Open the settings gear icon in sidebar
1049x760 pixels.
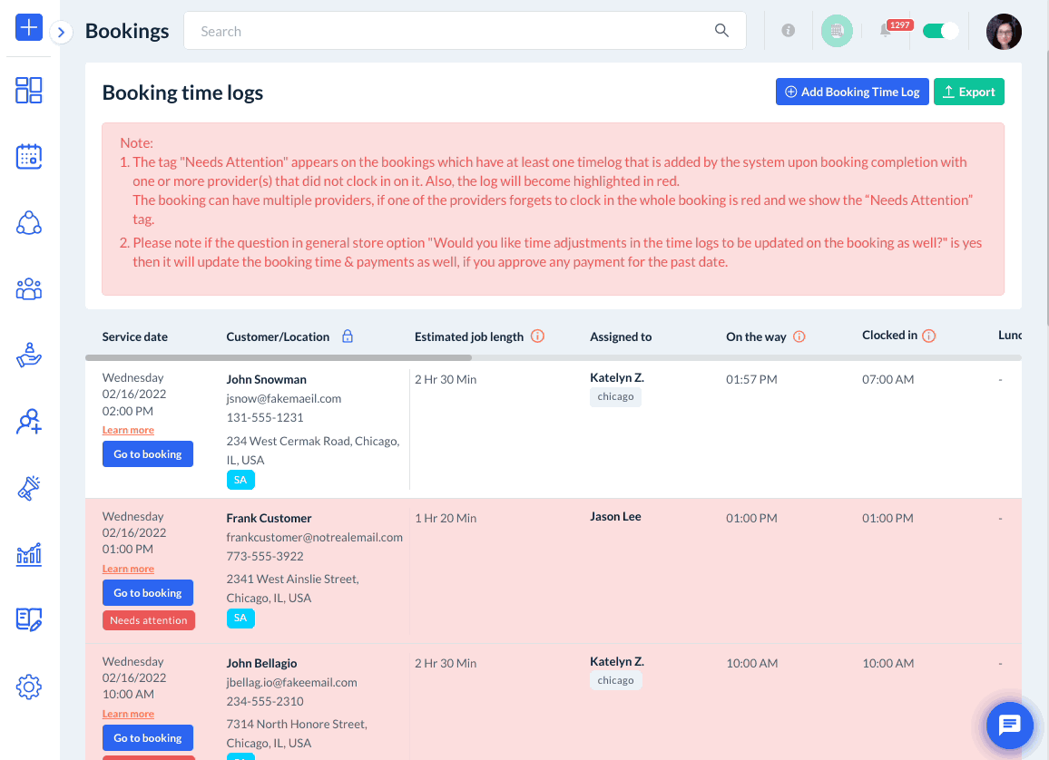pyautogui.click(x=29, y=687)
